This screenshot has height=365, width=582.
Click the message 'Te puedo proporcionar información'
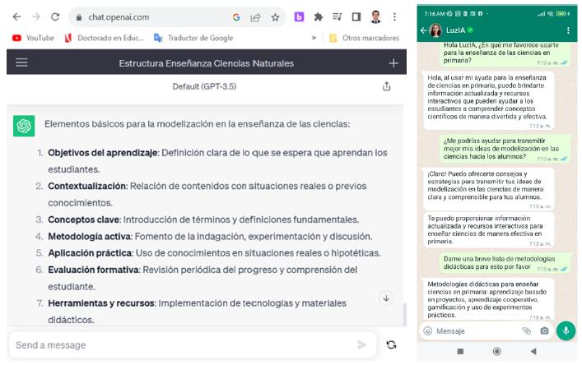tap(488, 230)
